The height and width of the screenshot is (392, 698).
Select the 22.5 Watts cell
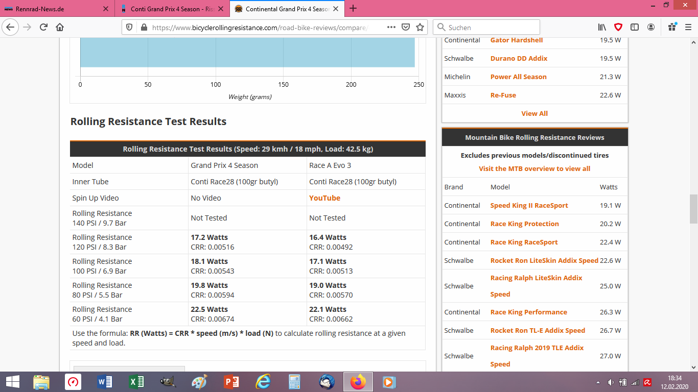tap(247, 314)
